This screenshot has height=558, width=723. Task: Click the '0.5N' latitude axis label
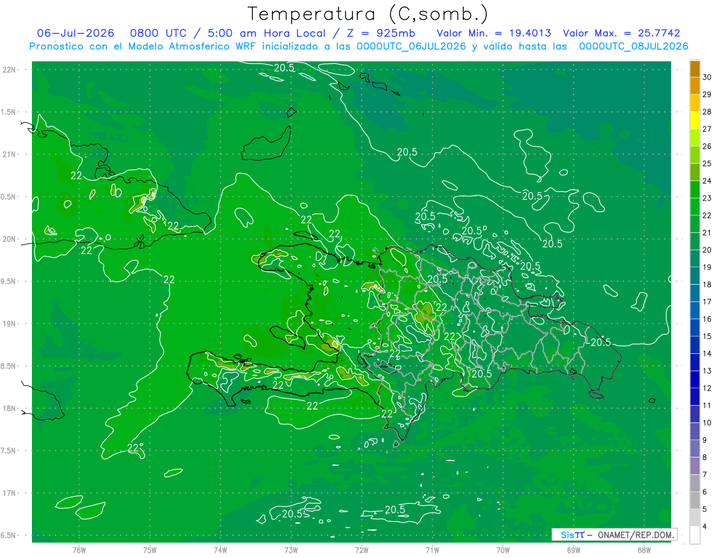(x=9, y=197)
